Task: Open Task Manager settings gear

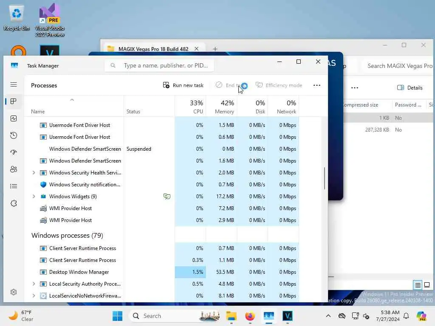Action: pos(14,292)
